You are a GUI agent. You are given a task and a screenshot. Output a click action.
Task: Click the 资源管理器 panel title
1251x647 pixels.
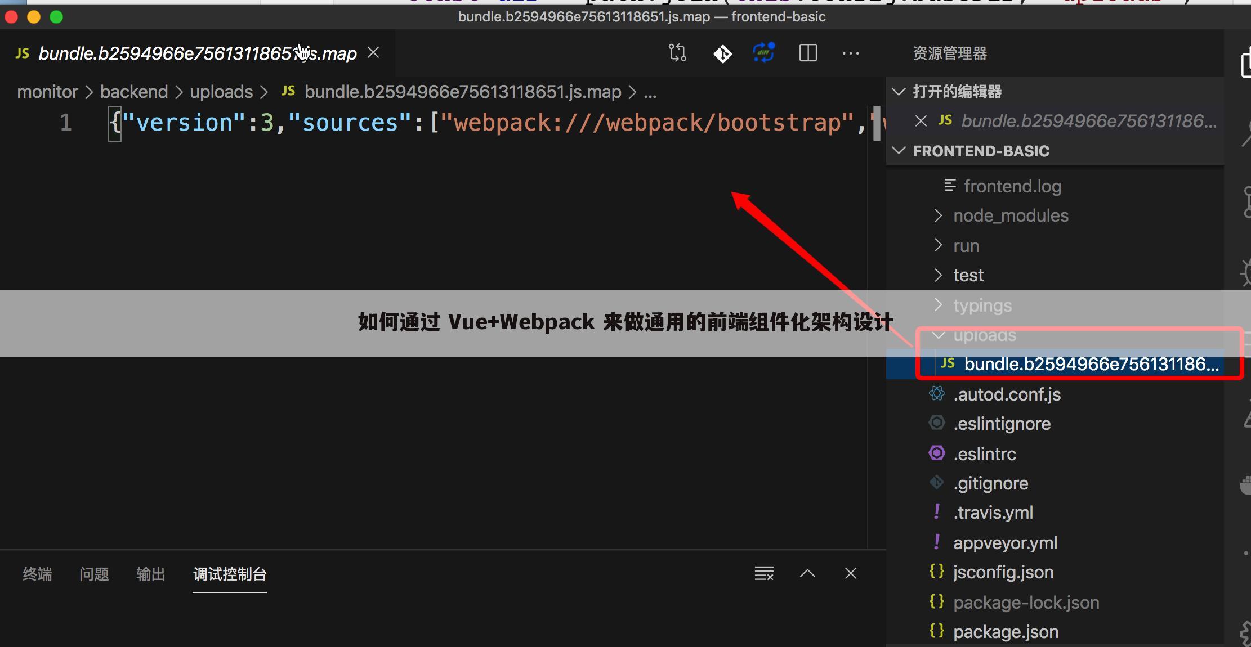tap(950, 53)
